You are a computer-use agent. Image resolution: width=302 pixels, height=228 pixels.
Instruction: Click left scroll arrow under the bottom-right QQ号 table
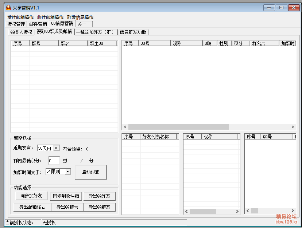(248, 211)
